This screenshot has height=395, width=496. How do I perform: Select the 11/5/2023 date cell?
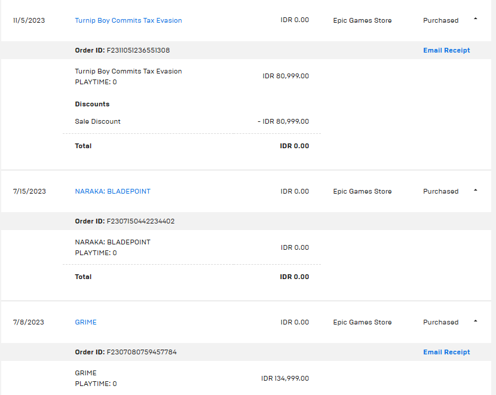click(29, 20)
